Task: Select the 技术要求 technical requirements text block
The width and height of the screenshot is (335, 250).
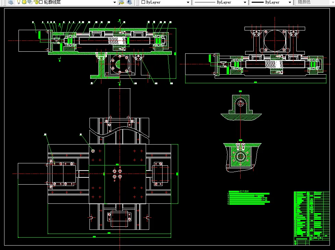Action: tap(249, 198)
